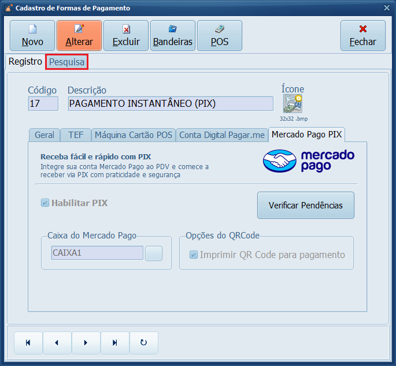Switch to the Pesquisa tab

coord(67,62)
